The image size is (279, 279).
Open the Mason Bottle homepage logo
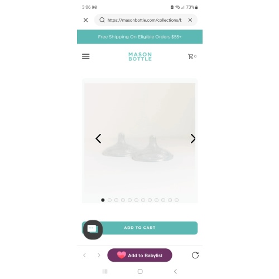(140, 56)
